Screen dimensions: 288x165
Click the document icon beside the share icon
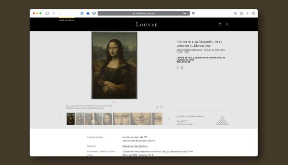tap(182, 68)
